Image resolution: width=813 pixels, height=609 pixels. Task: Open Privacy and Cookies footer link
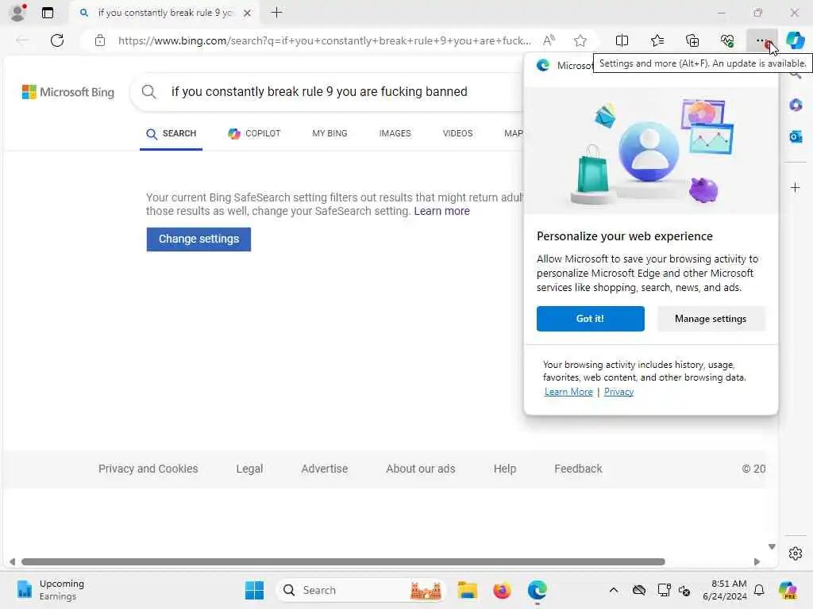[x=148, y=469]
